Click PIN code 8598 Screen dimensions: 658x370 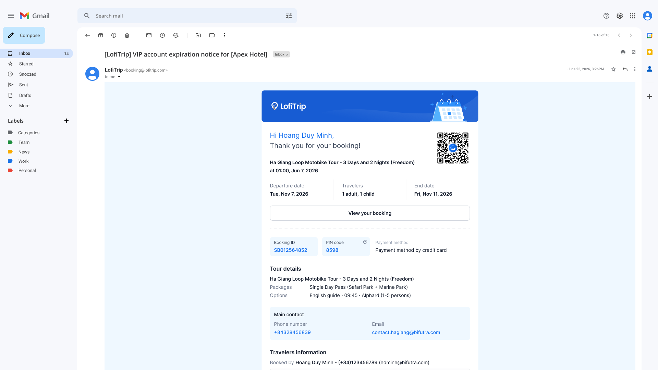pos(332,250)
